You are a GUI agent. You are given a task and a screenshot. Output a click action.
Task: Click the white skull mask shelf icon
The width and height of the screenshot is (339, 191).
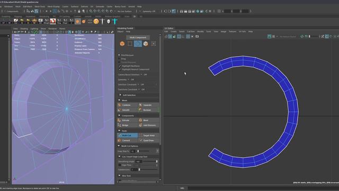(x=109, y=21)
